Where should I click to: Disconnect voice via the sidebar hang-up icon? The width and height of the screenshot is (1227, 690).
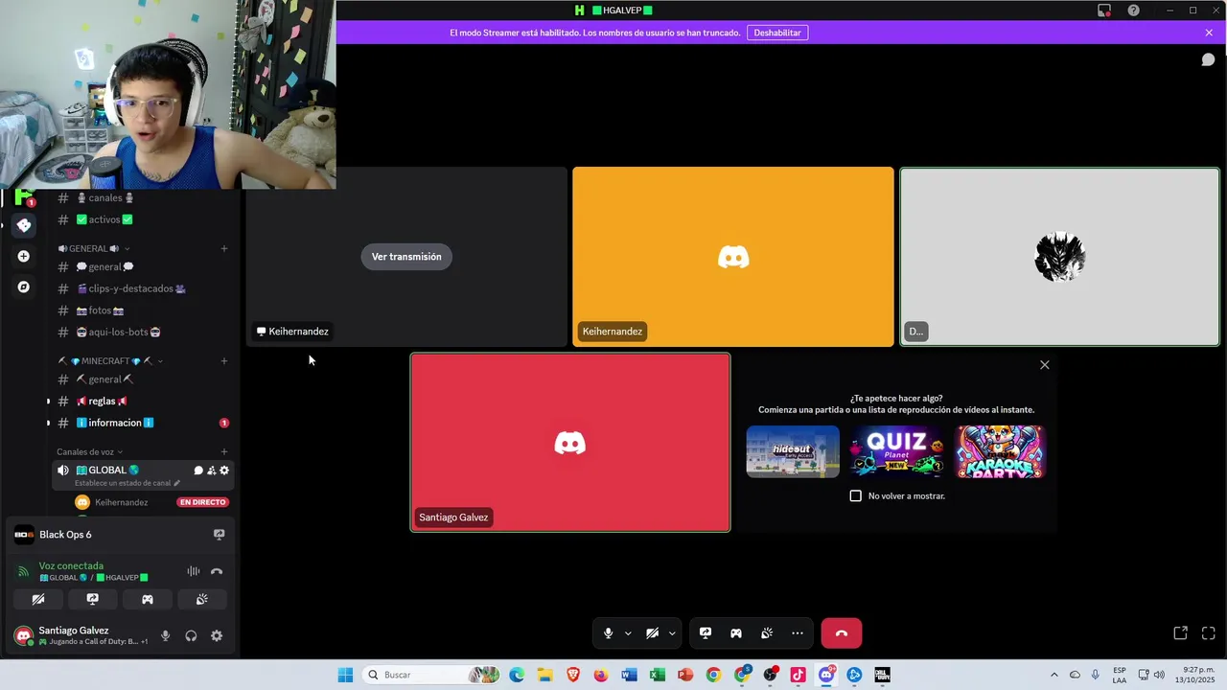pyautogui.click(x=217, y=571)
